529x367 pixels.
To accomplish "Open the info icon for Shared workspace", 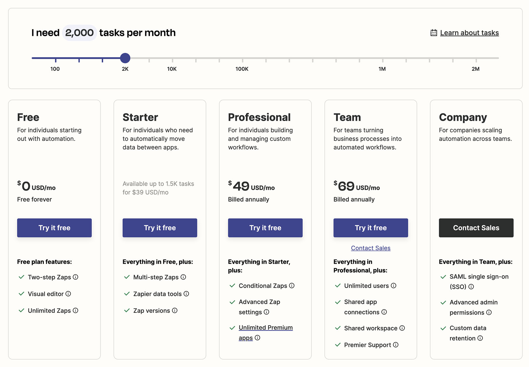I will [x=402, y=328].
